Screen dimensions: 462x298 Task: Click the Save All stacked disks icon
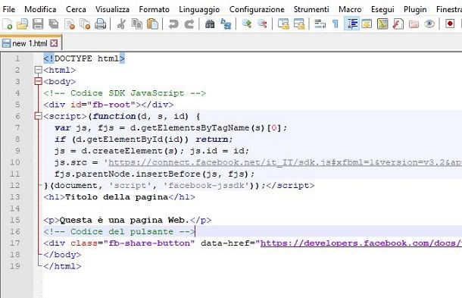click(53, 24)
